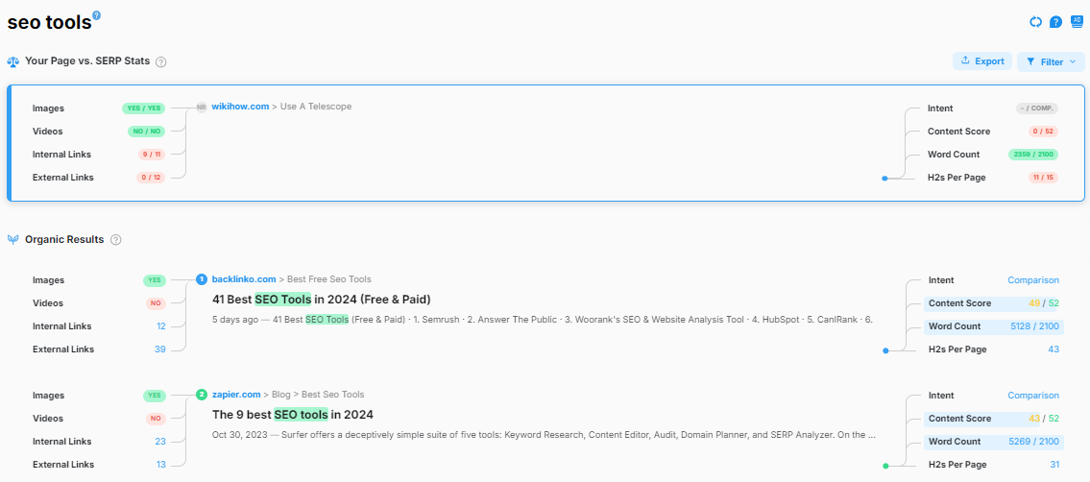The image size is (1090, 482).
Task: Click the Export button
Action: [x=981, y=61]
